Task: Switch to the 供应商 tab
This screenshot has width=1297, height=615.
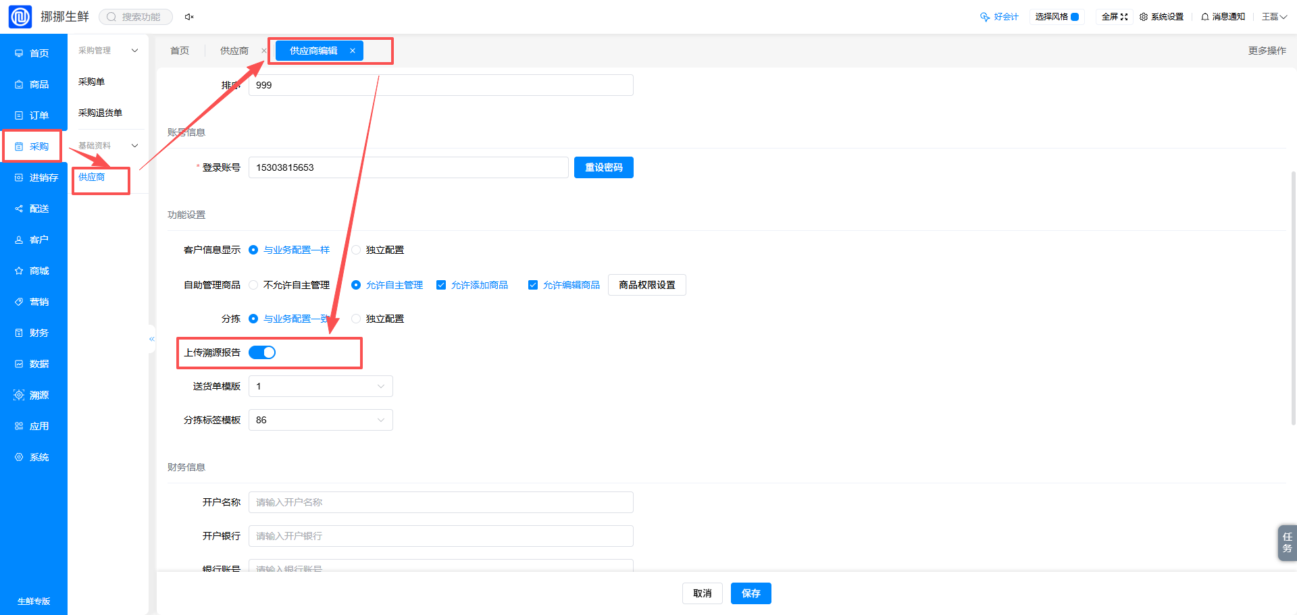Action: pyautogui.click(x=234, y=51)
